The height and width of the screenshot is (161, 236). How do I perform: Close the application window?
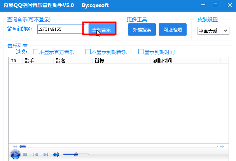(230, 5)
